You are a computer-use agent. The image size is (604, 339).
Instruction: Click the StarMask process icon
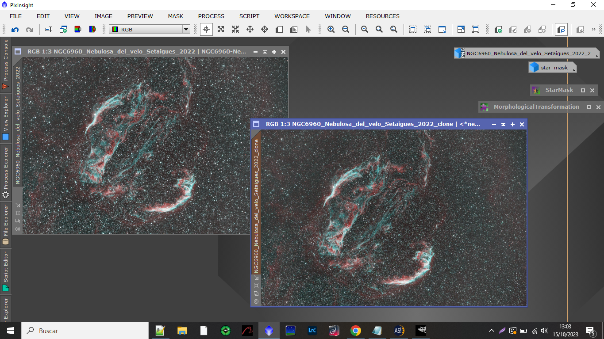point(536,90)
